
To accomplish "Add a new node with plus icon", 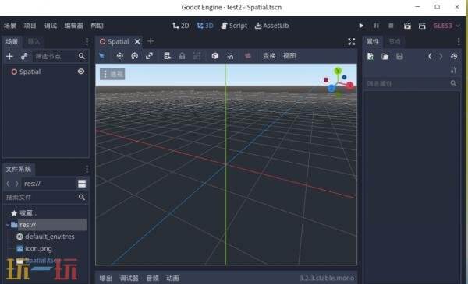I will tap(9, 56).
